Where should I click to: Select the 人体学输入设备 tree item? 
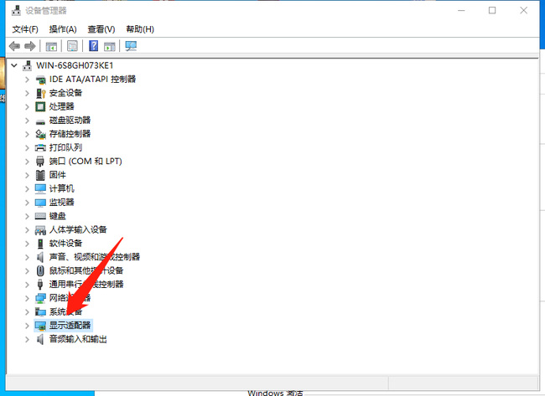click(x=78, y=229)
